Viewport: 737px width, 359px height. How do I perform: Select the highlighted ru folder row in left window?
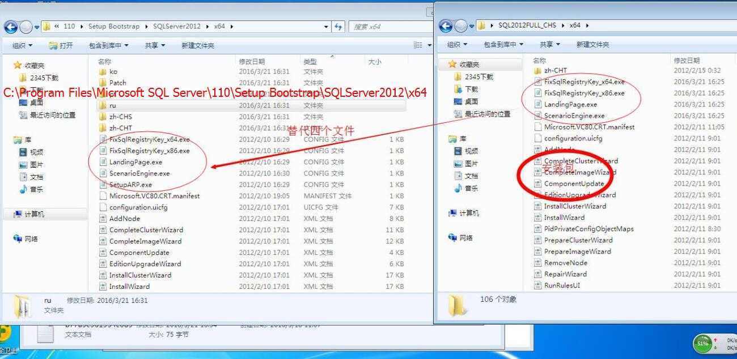(x=251, y=105)
